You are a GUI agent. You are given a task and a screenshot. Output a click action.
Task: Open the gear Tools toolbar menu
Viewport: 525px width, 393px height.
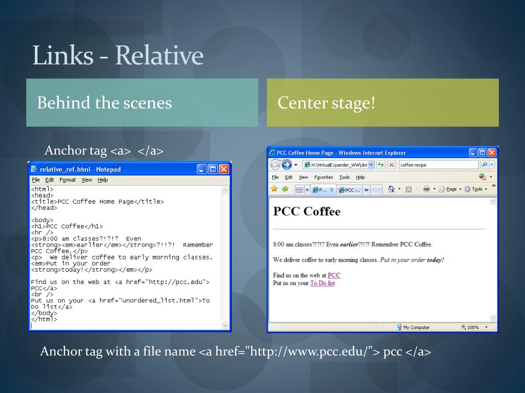tap(475, 189)
